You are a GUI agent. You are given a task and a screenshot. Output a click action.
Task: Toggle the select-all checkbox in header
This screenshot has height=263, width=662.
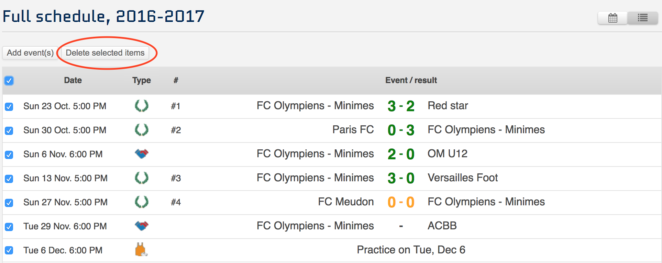(x=9, y=81)
